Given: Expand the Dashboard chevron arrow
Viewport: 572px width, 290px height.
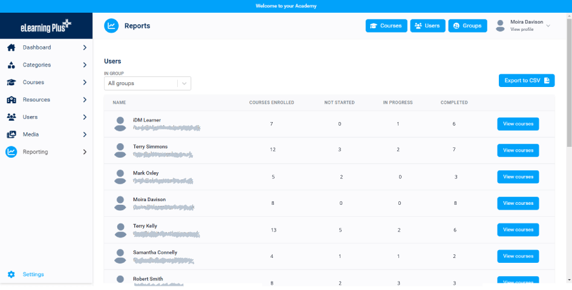Looking at the screenshot, I should (x=85, y=48).
